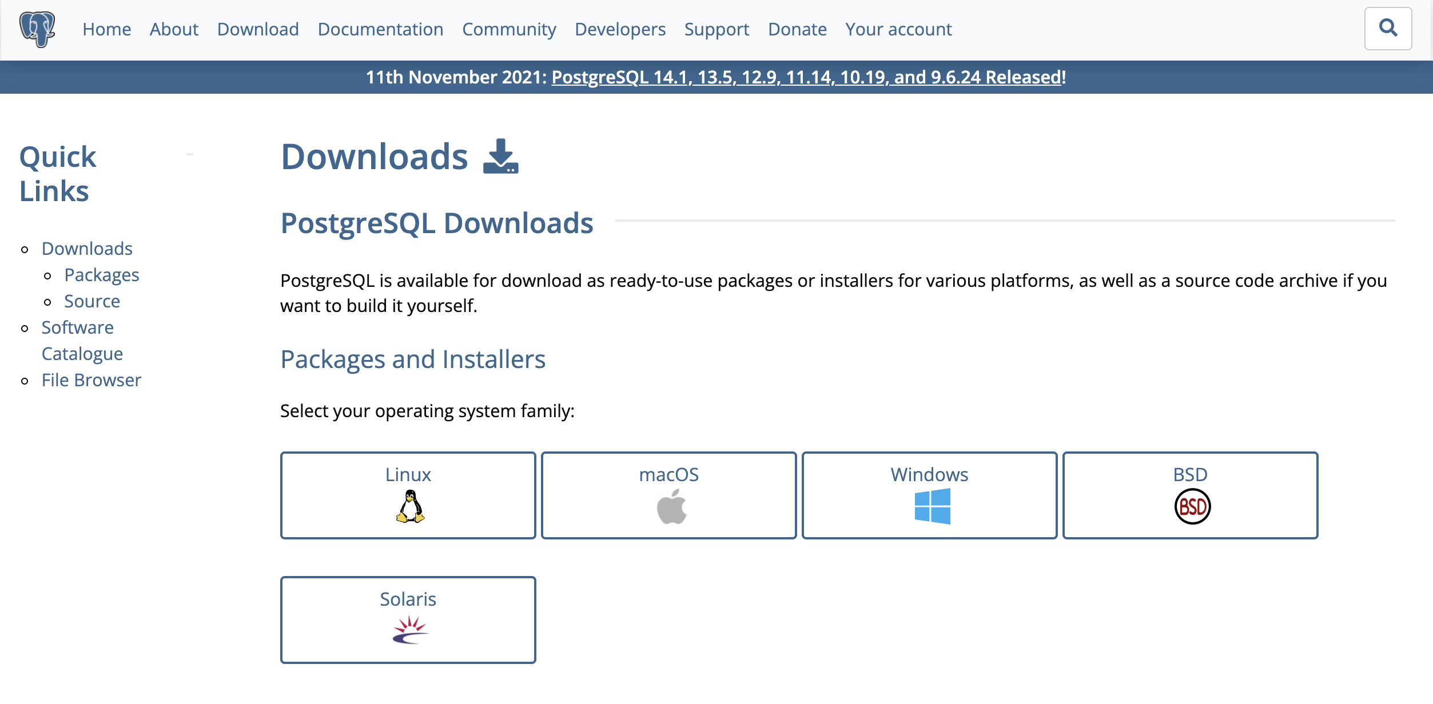
Task: Open the Documentation menu item
Action: point(380,29)
